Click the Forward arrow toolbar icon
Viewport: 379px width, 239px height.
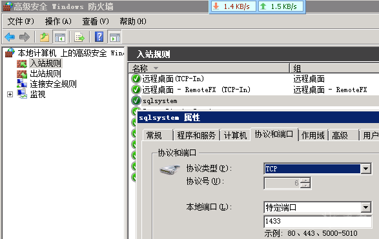[x=24, y=37]
